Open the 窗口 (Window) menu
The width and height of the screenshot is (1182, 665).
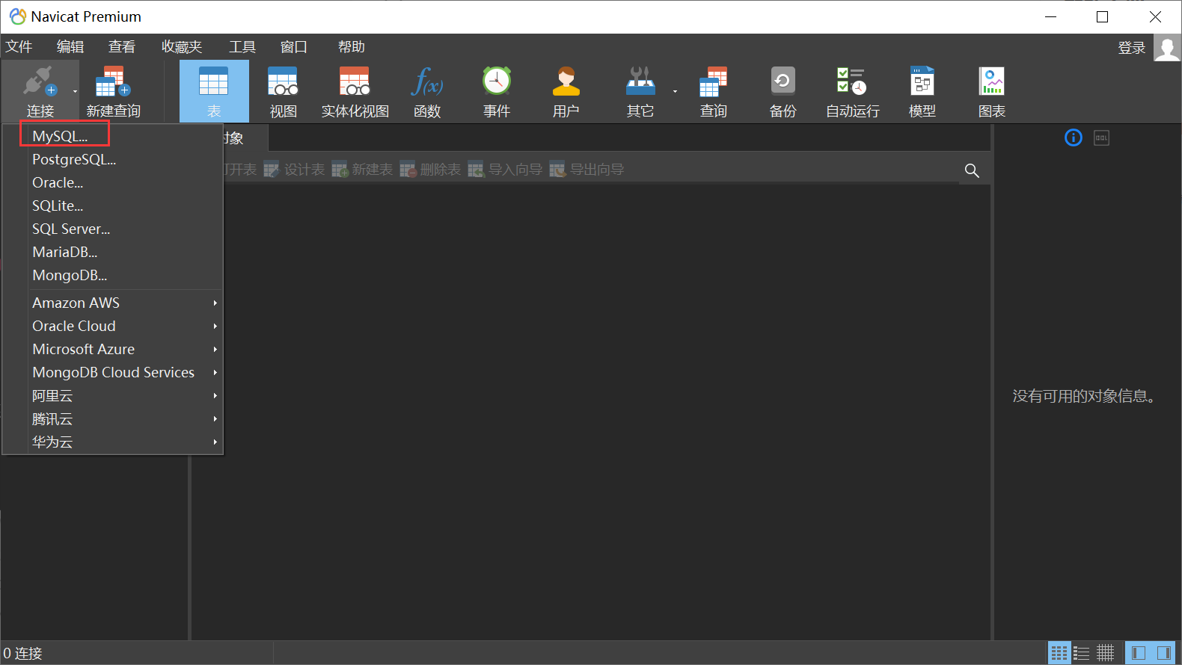click(294, 47)
